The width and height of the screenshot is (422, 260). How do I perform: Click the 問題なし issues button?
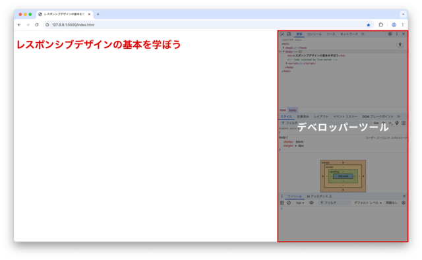point(392,203)
